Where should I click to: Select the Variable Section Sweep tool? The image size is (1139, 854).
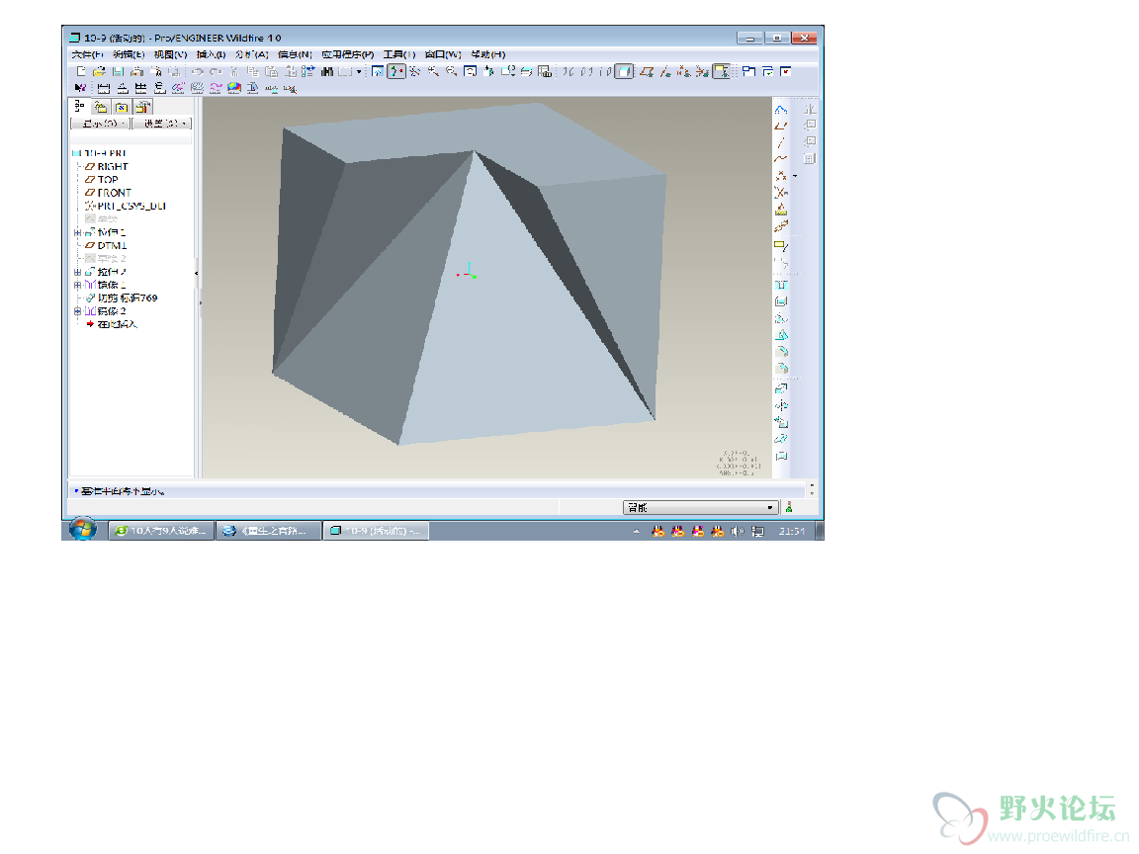pos(781,422)
